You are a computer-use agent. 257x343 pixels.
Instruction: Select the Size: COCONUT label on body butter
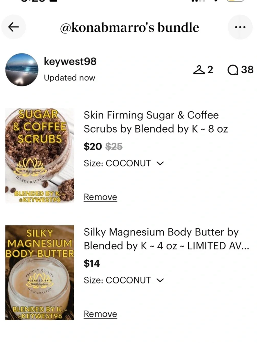tap(117, 280)
